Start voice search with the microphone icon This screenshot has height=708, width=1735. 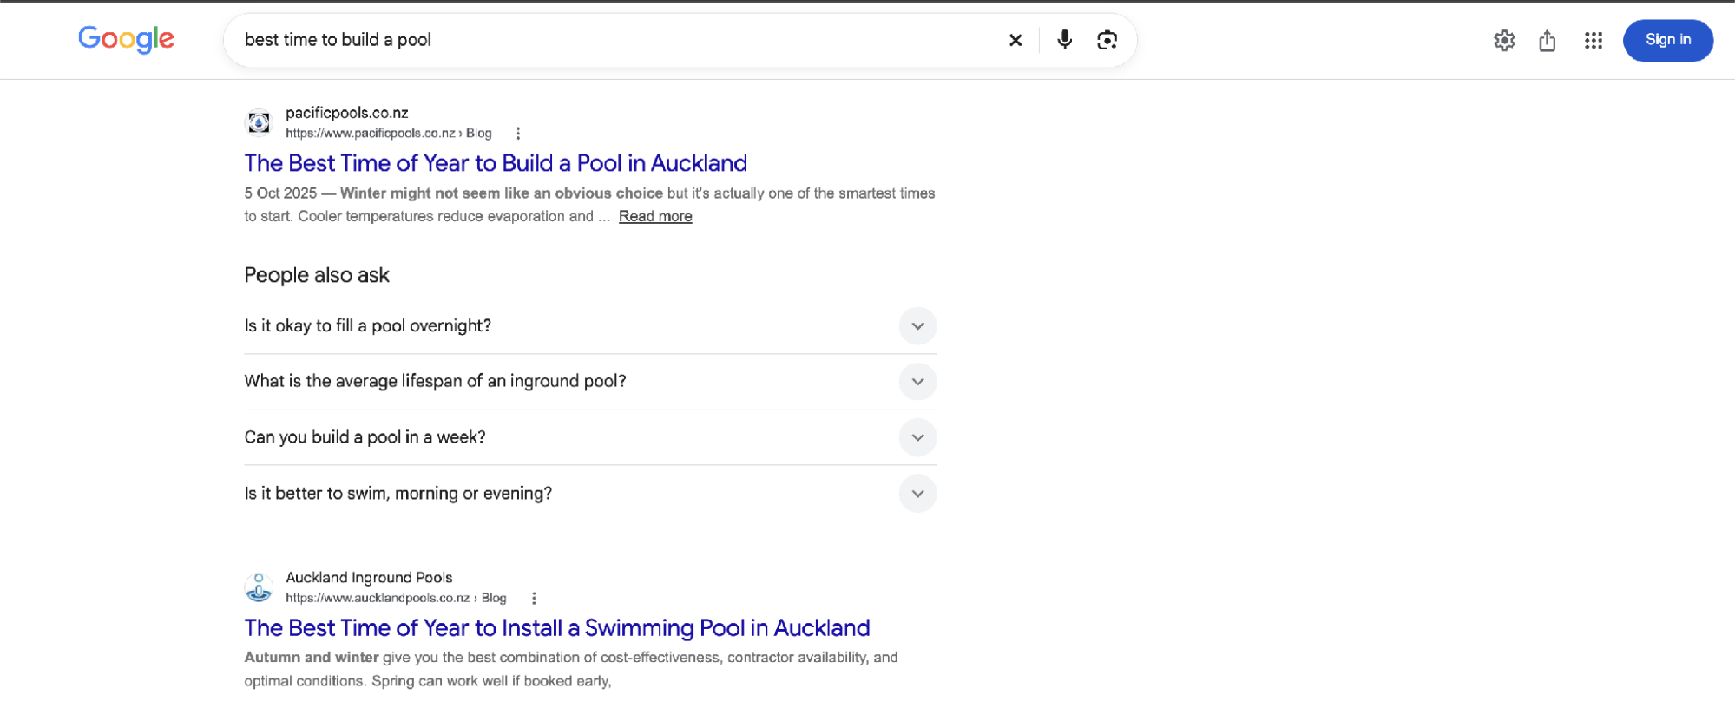click(1065, 40)
